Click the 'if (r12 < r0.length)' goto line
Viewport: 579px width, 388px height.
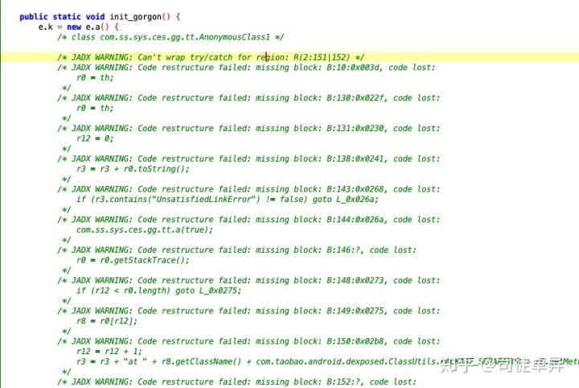[158, 291]
